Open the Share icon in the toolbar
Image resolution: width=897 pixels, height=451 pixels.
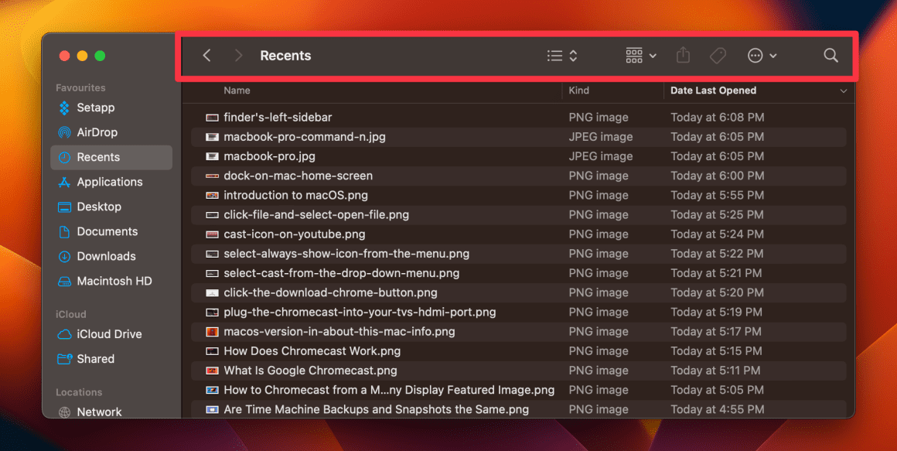(682, 55)
